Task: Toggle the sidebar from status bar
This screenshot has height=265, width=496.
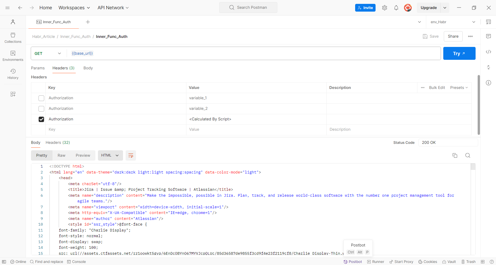Action: point(4,262)
